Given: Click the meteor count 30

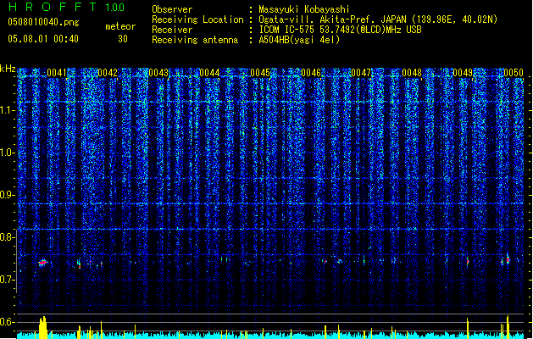Looking at the screenshot, I should (123, 39).
